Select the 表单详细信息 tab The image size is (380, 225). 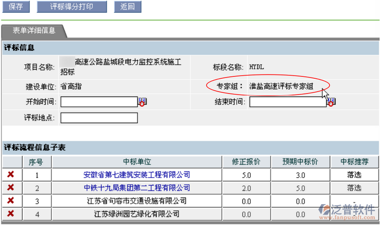34,31
